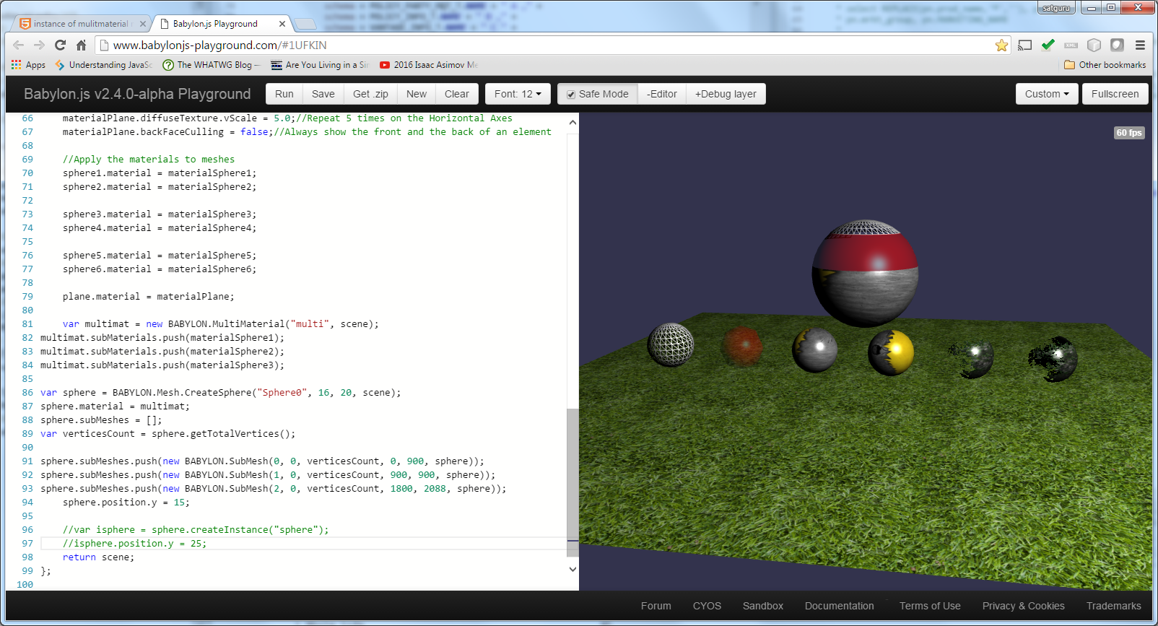Enter Fullscreen mode

[1115, 94]
